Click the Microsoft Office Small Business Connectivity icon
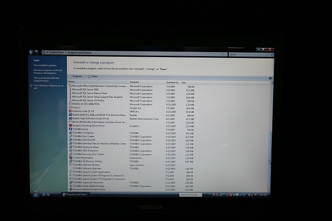Viewport: 332px width, 221px height. click(70, 86)
